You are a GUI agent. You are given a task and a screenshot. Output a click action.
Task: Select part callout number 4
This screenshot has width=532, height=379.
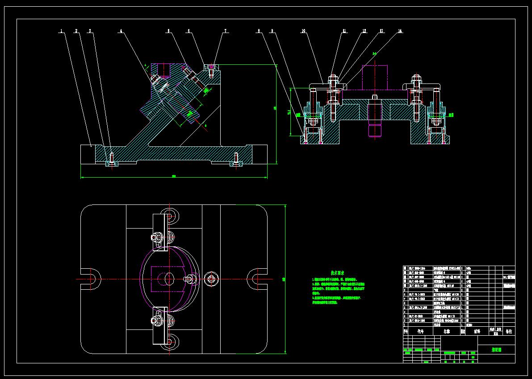121,31
